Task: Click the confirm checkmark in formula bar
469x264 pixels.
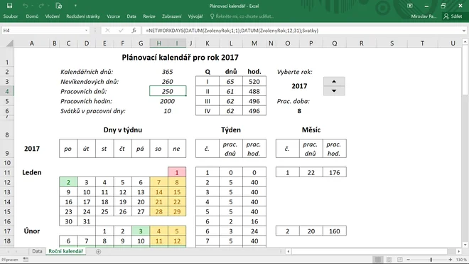Action: coord(121,31)
